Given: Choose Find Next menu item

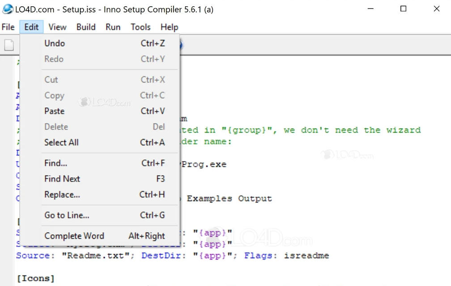Looking at the screenshot, I should point(62,179).
